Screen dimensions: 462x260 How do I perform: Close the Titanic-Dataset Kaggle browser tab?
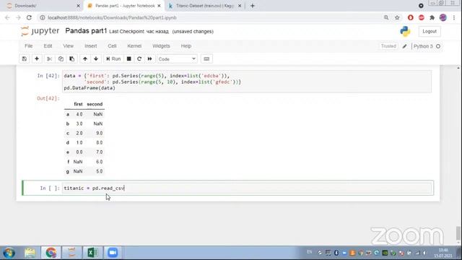tap(240, 6)
